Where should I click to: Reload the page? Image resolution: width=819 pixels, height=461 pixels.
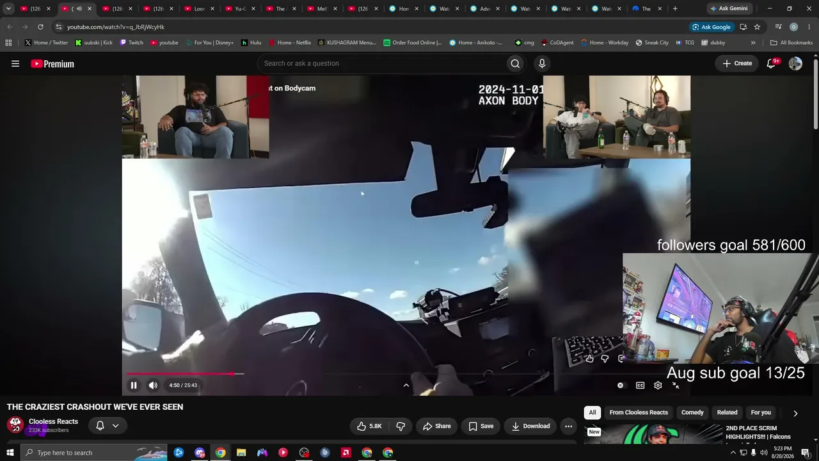(40, 27)
